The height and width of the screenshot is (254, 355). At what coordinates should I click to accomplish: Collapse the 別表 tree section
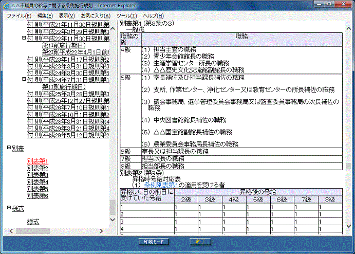point(9,148)
